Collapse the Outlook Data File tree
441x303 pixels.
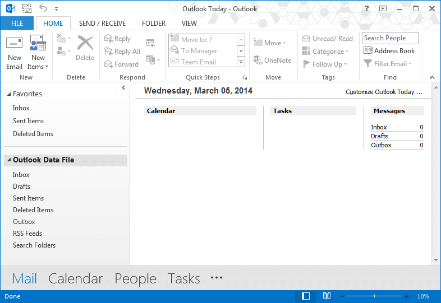tap(9, 160)
